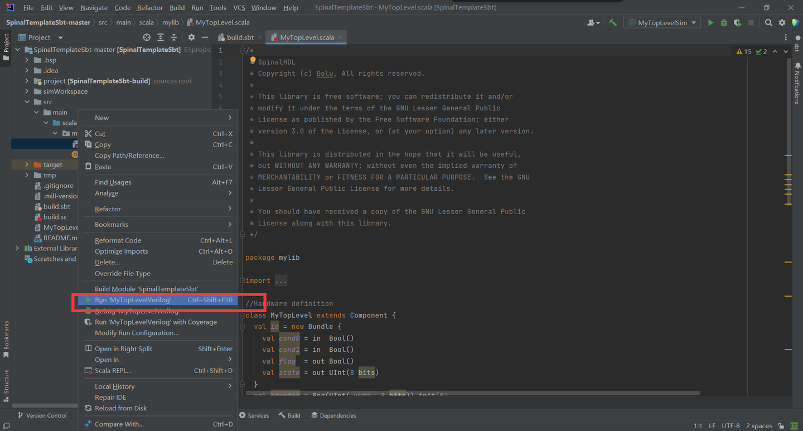The height and width of the screenshot is (431, 803).
Task: Select Find Usages in context menu
Action: click(158, 182)
